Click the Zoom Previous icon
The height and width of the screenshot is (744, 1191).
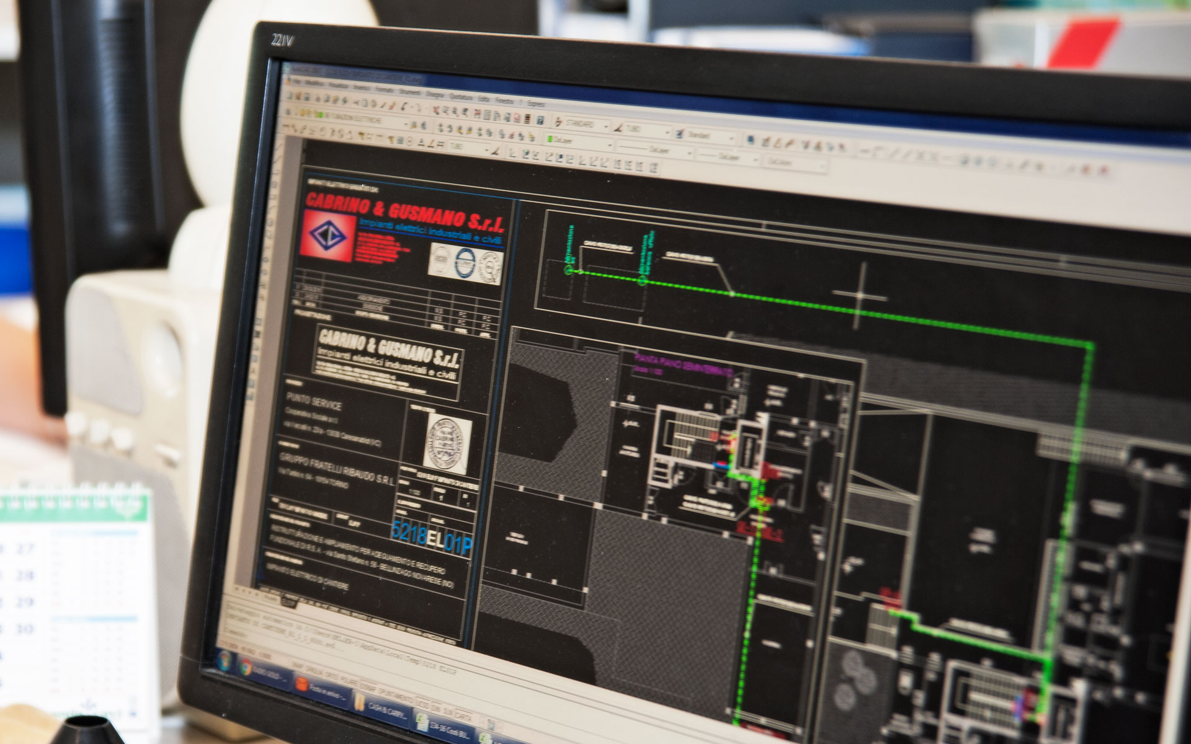tap(465, 113)
